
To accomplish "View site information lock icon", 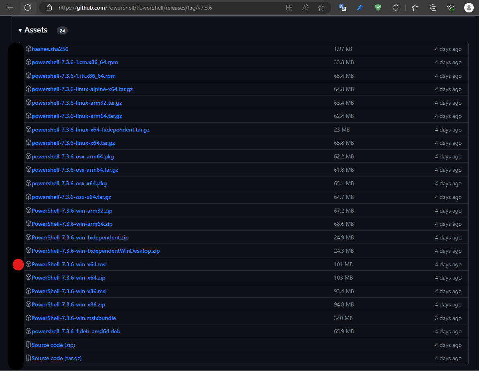I will click(49, 8).
